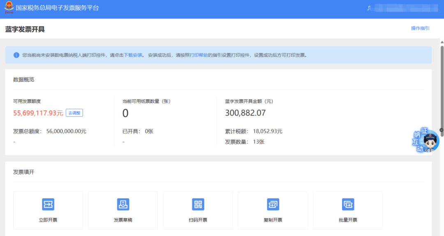The height and width of the screenshot is (236, 444).
Task: Click the user profile icon in header
Action: tap(370, 8)
